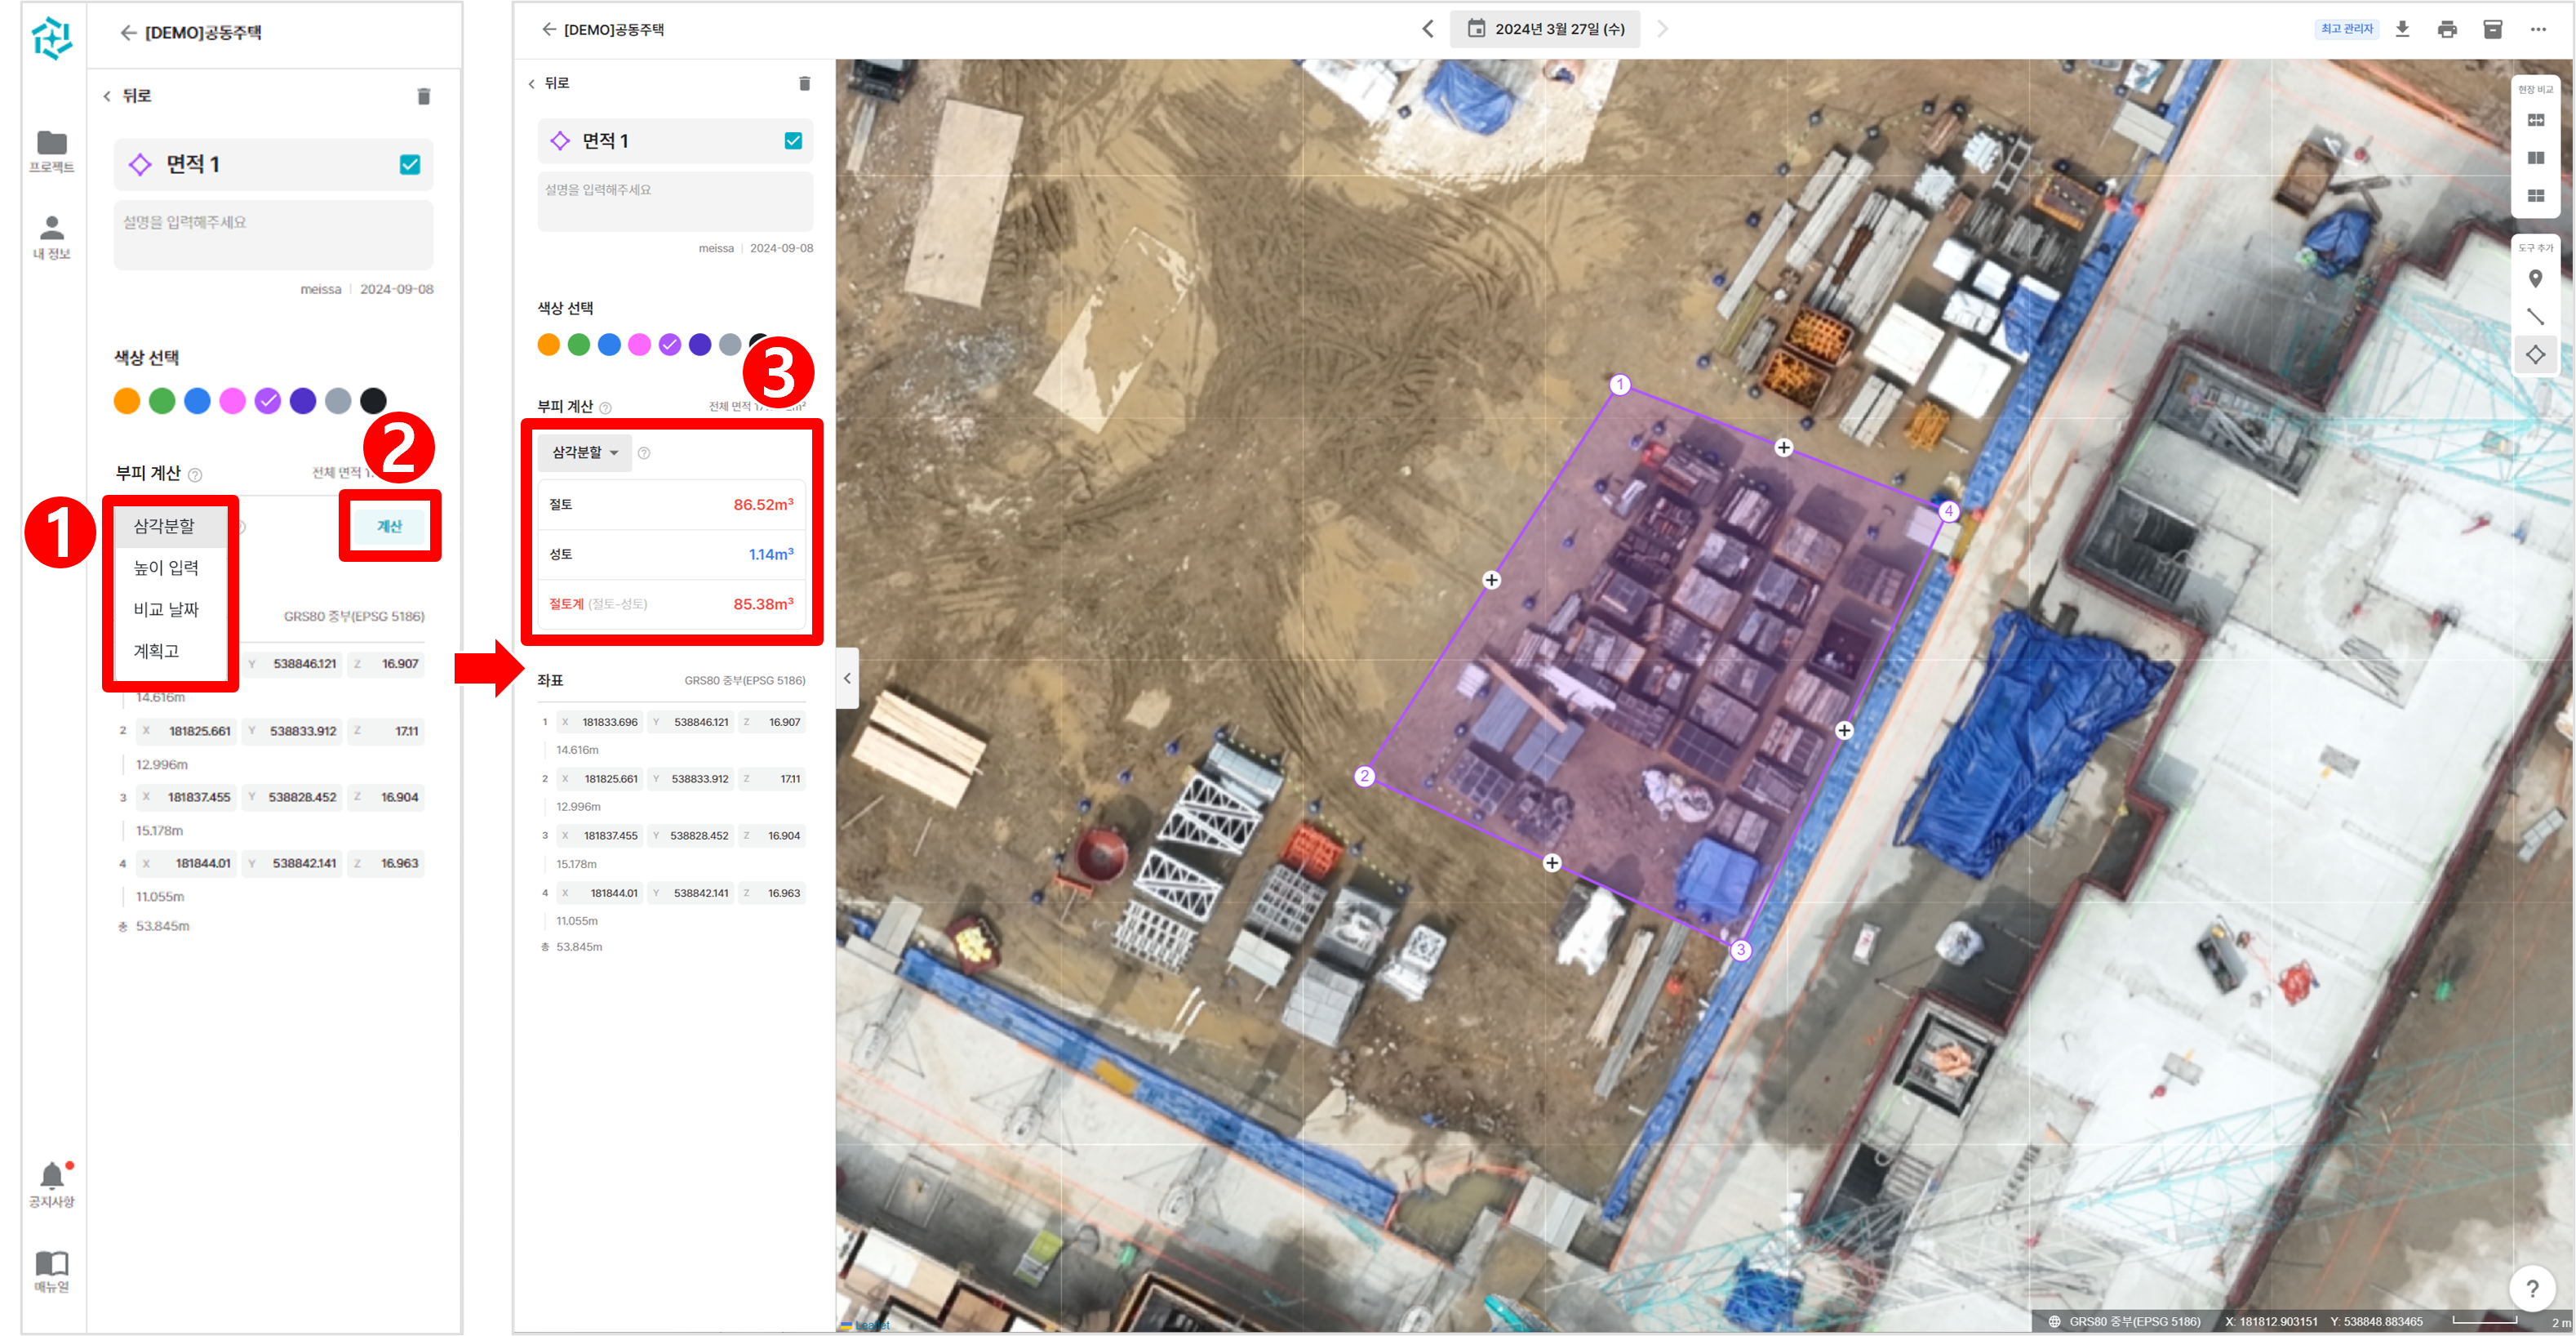Click the print icon

point(2447,29)
